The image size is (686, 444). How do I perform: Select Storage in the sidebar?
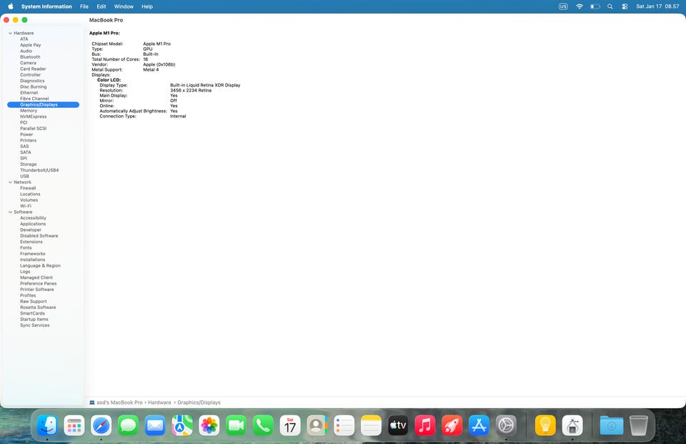(29, 164)
